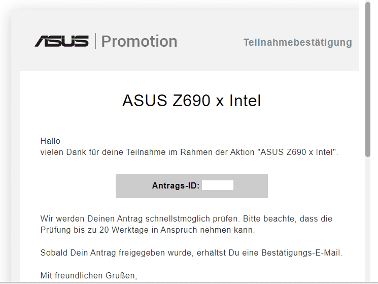Click the word "Prüfung" in the paragraph
378x284 pixels.
pos(55,230)
